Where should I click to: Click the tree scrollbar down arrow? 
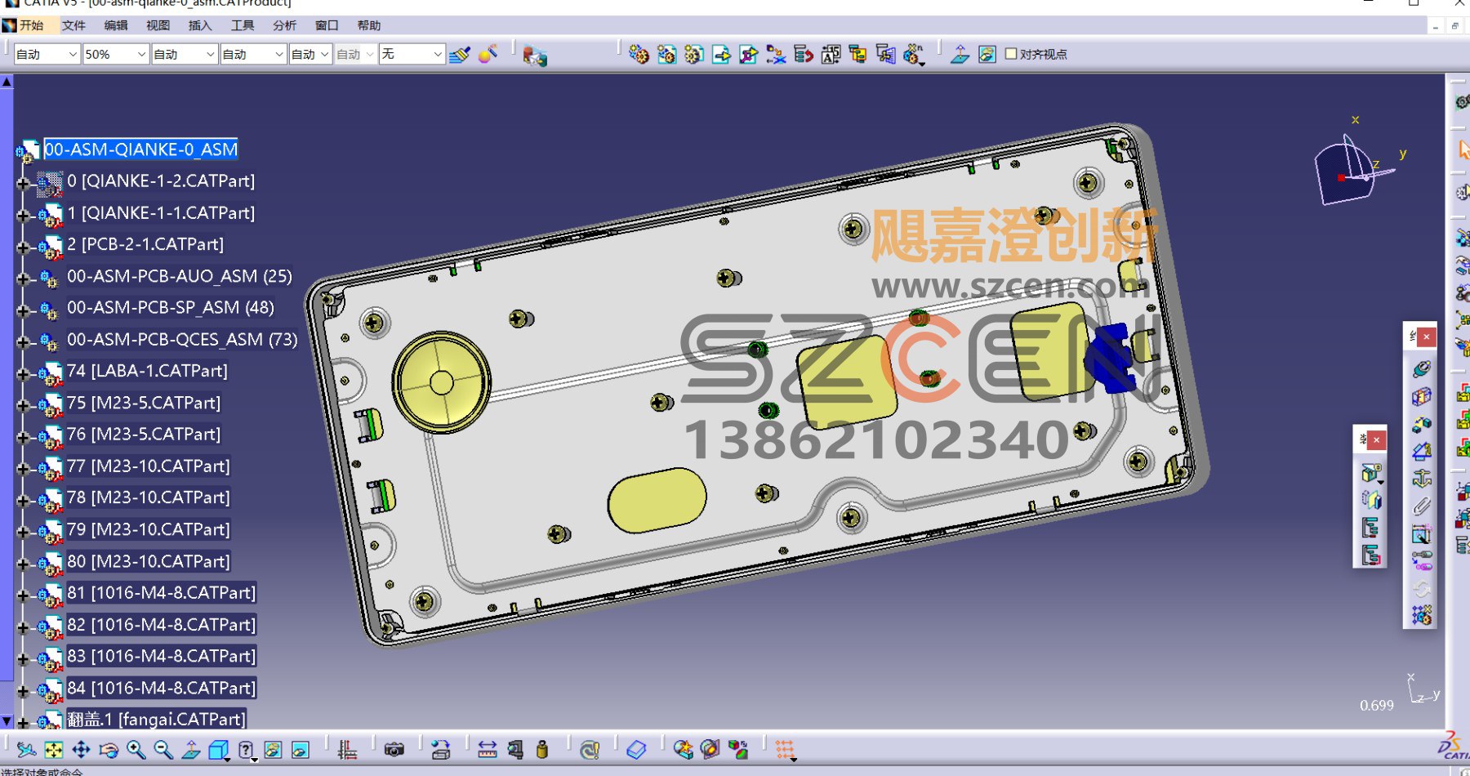7,722
